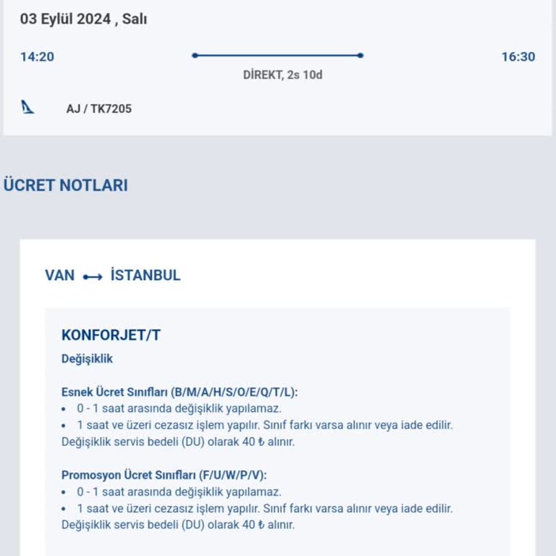Click the Esnek Ücret Sınıfları heading

tap(180, 392)
